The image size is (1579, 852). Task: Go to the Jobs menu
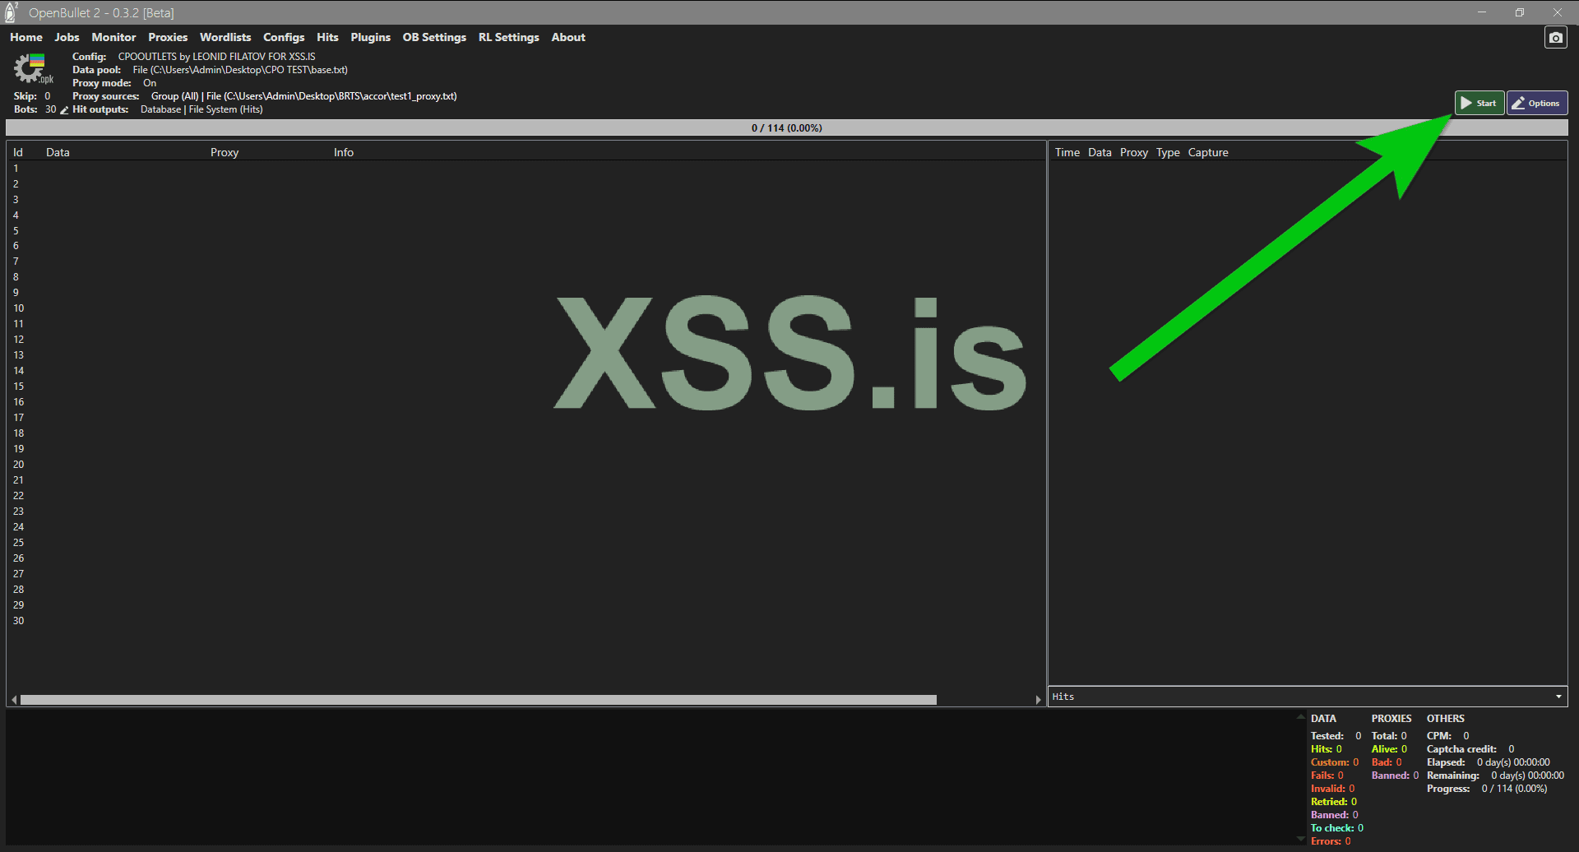pos(67,37)
